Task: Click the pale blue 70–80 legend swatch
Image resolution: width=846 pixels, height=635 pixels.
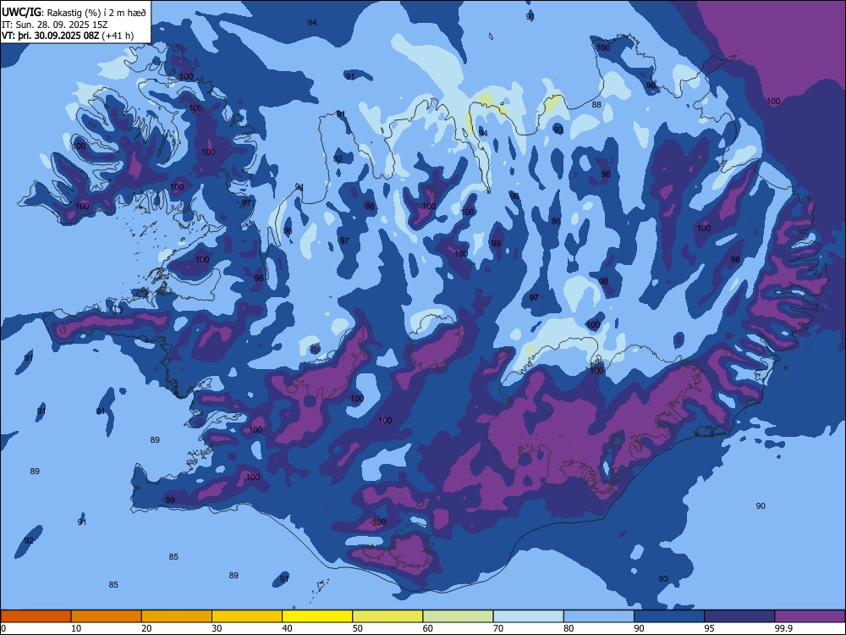Action: 528,616
